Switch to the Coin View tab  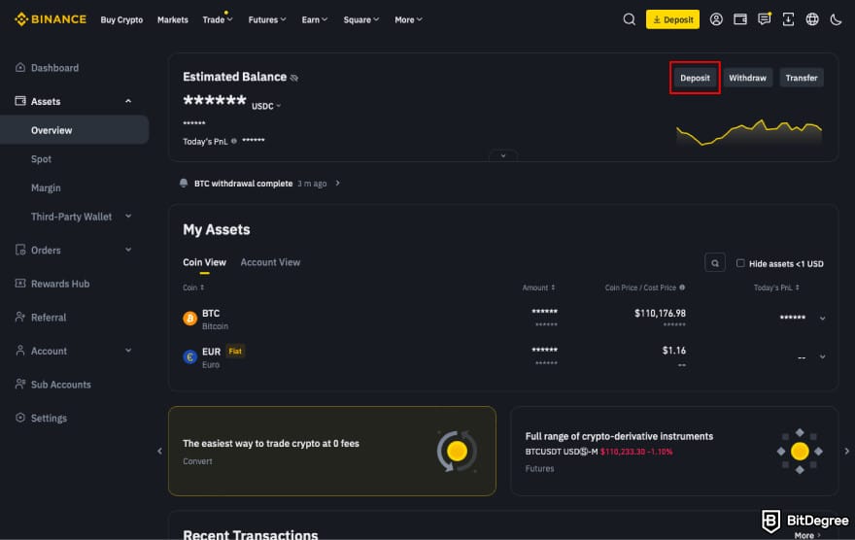click(204, 262)
